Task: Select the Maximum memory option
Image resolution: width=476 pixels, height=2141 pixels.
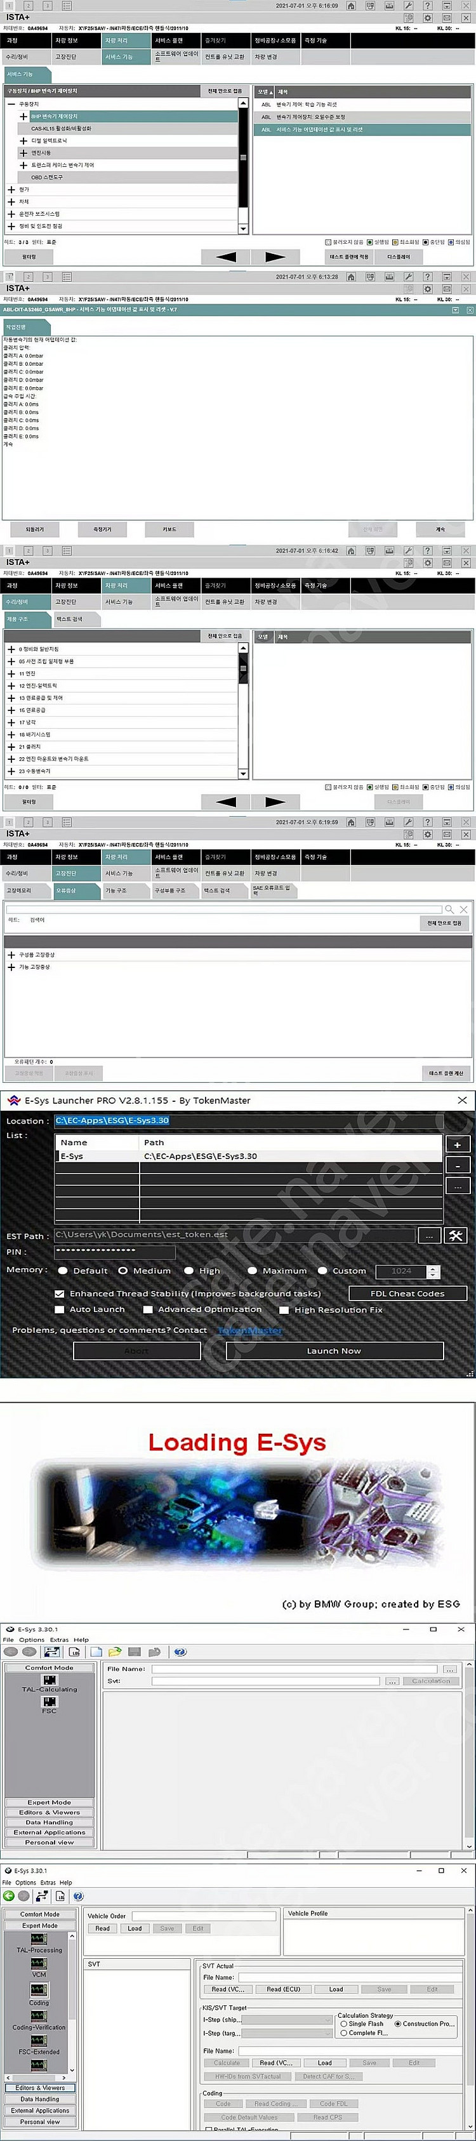Action: pos(252,1271)
